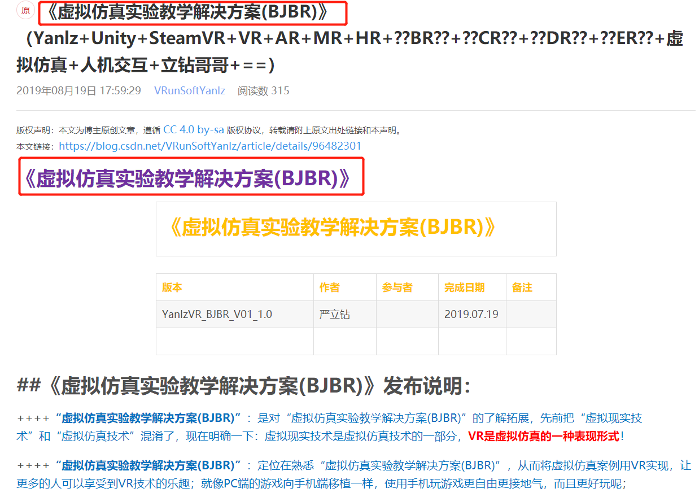The width and height of the screenshot is (699, 497).
Task: Open the VRunSoftYanlz author profile link
Action: click(190, 90)
